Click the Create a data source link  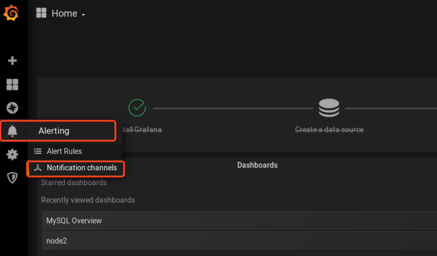[x=329, y=129]
